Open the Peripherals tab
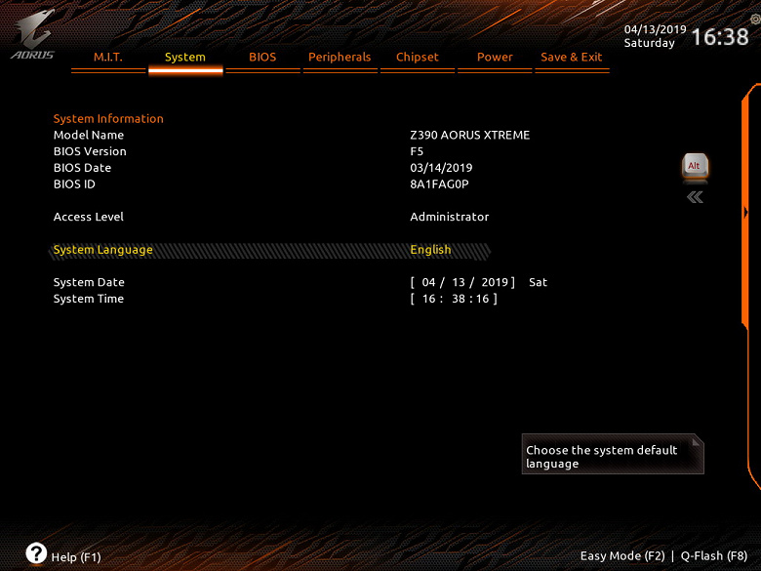This screenshot has width=761, height=571. pos(340,58)
